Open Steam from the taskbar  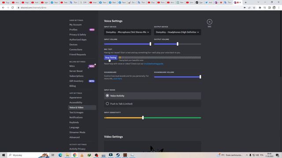(118, 155)
